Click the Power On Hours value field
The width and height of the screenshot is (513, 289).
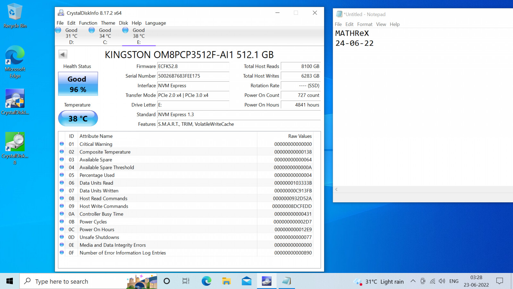point(301,105)
